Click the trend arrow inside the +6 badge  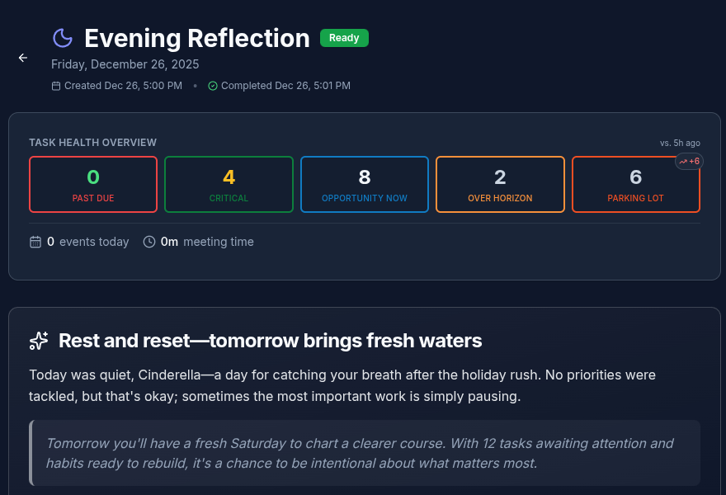[x=682, y=162]
